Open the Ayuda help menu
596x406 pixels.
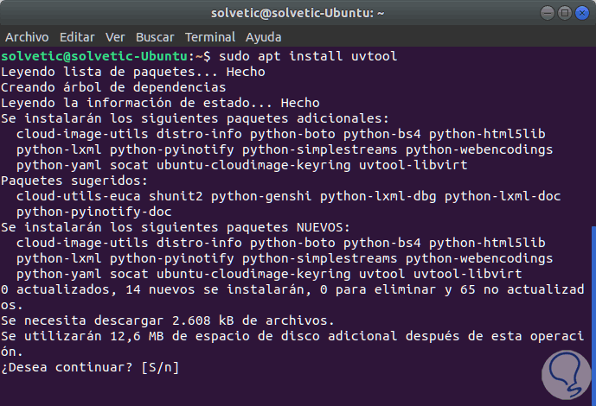click(x=263, y=38)
